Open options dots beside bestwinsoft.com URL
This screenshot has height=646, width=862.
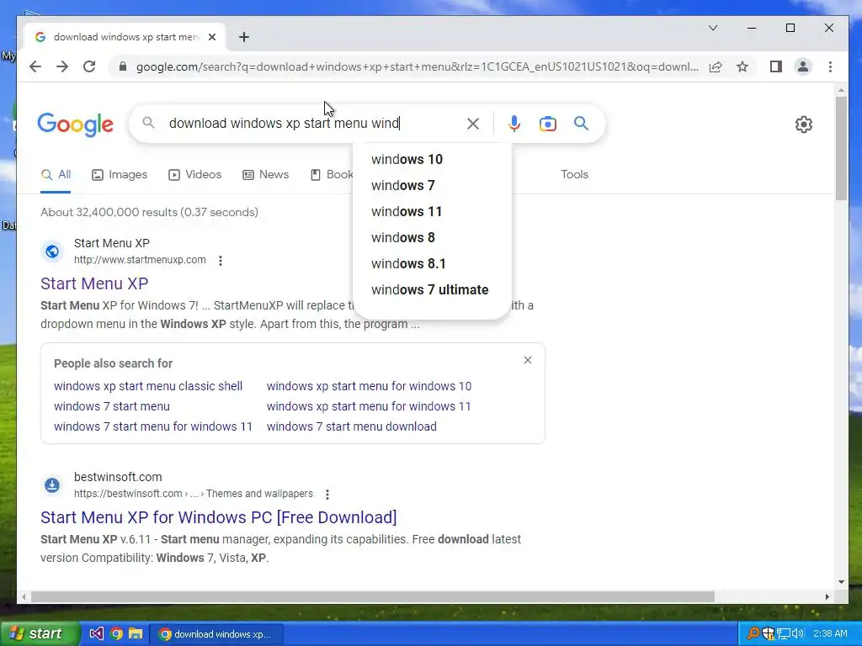click(x=327, y=495)
